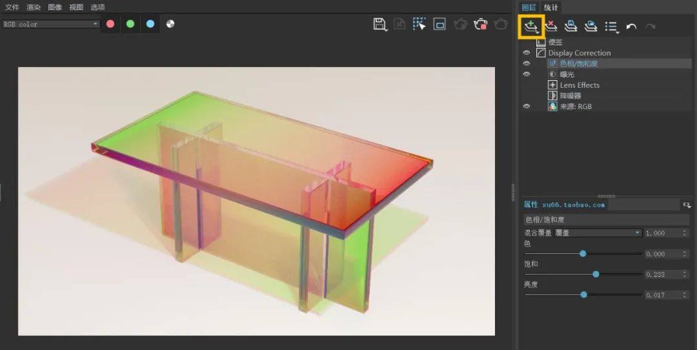Click the rightmost render teapot icon

click(x=501, y=25)
